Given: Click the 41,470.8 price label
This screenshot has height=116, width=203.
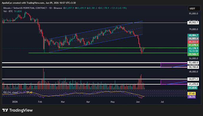Looking at the screenshot, I should [x=193, y=84].
